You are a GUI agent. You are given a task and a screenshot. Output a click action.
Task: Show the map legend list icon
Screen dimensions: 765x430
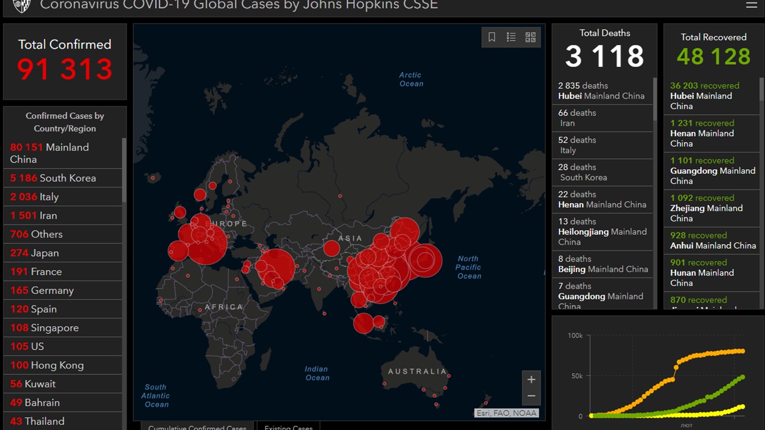point(511,37)
